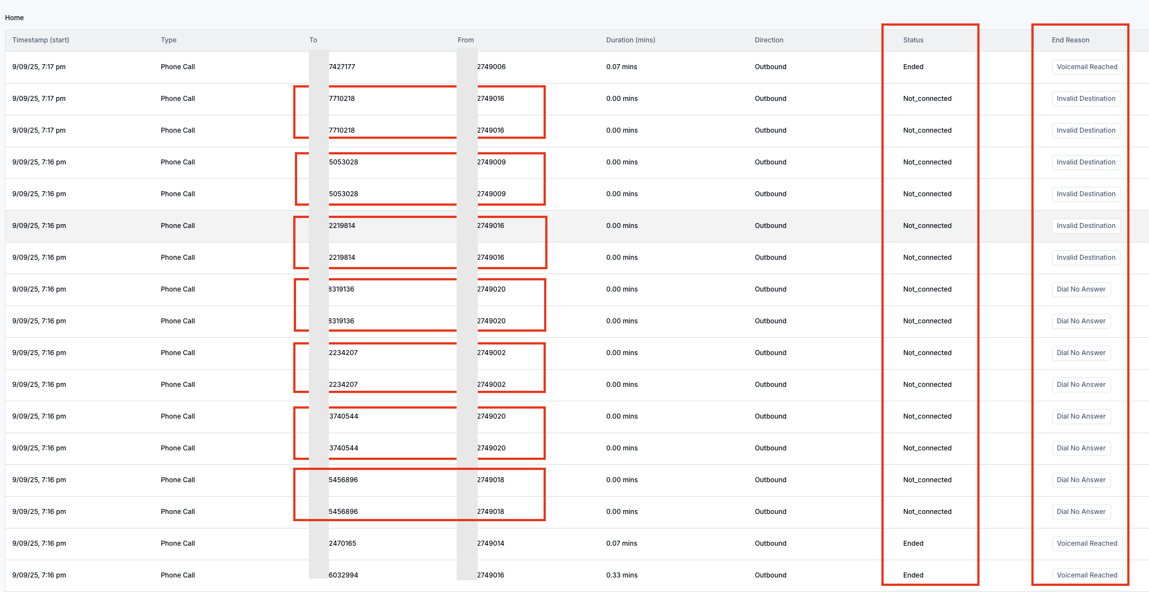Select the Status column header

pyautogui.click(x=913, y=40)
